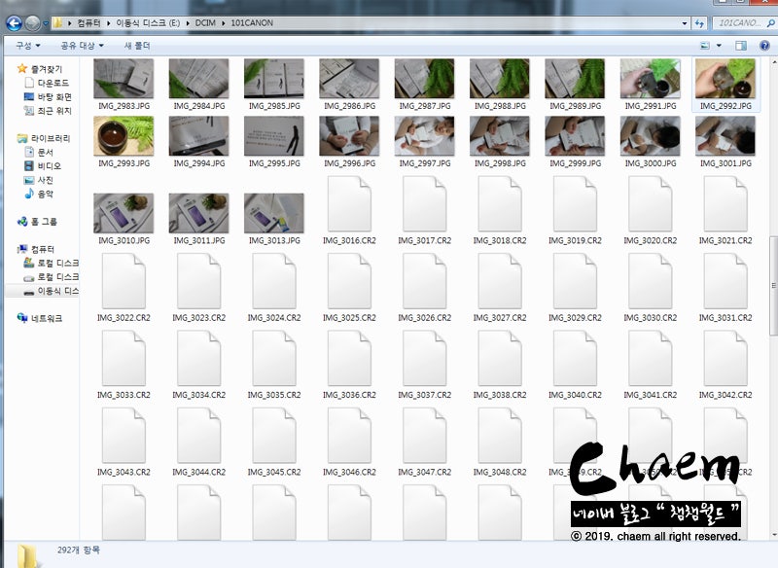Open the preview pane icon
Image resolution: width=778 pixels, height=568 pixels.
coord(740,46)
